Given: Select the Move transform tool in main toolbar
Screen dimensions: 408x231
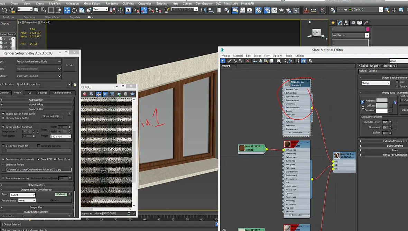Looking at the screenshot, I should (67, 10).
